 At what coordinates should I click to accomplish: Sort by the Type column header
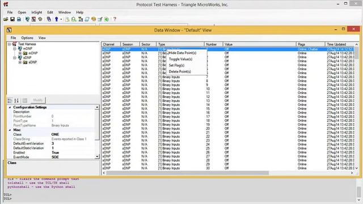180,44
